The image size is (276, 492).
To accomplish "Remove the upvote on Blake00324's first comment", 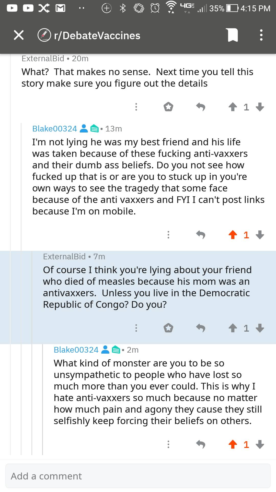I will point(232,235).
